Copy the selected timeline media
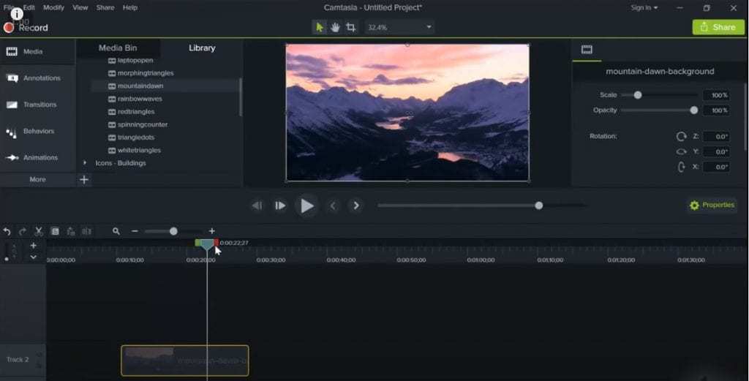Image resolution: width=749 pixels, height=381 pixels. click(x=55, y=232)
